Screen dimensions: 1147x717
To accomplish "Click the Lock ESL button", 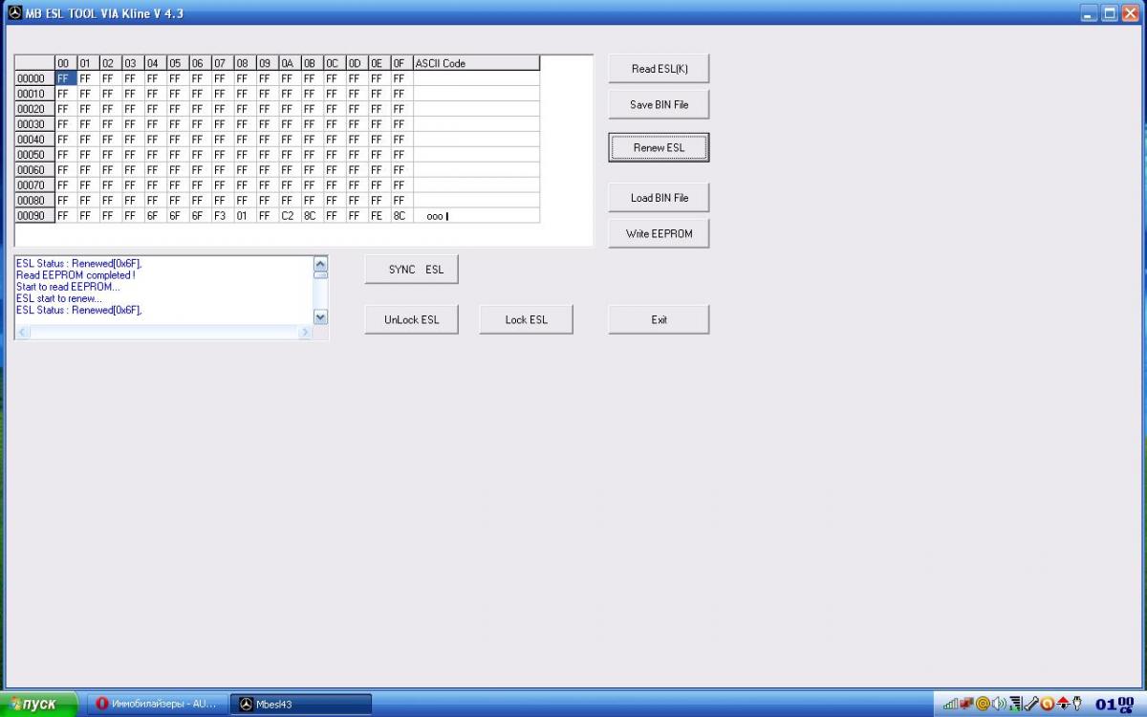I will 526,319.
